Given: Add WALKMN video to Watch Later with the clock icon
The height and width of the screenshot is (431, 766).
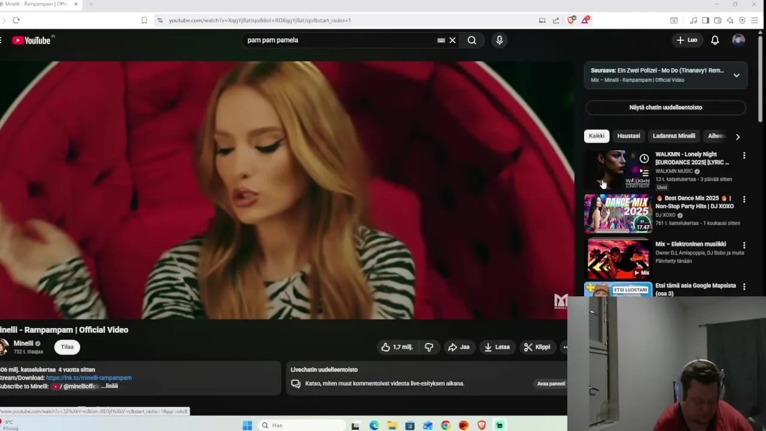Looking at the screenshot, I should point(644,159).
